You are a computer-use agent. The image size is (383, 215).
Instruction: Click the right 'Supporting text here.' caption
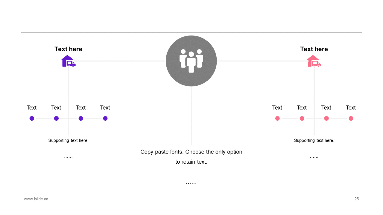coord(314,140)
